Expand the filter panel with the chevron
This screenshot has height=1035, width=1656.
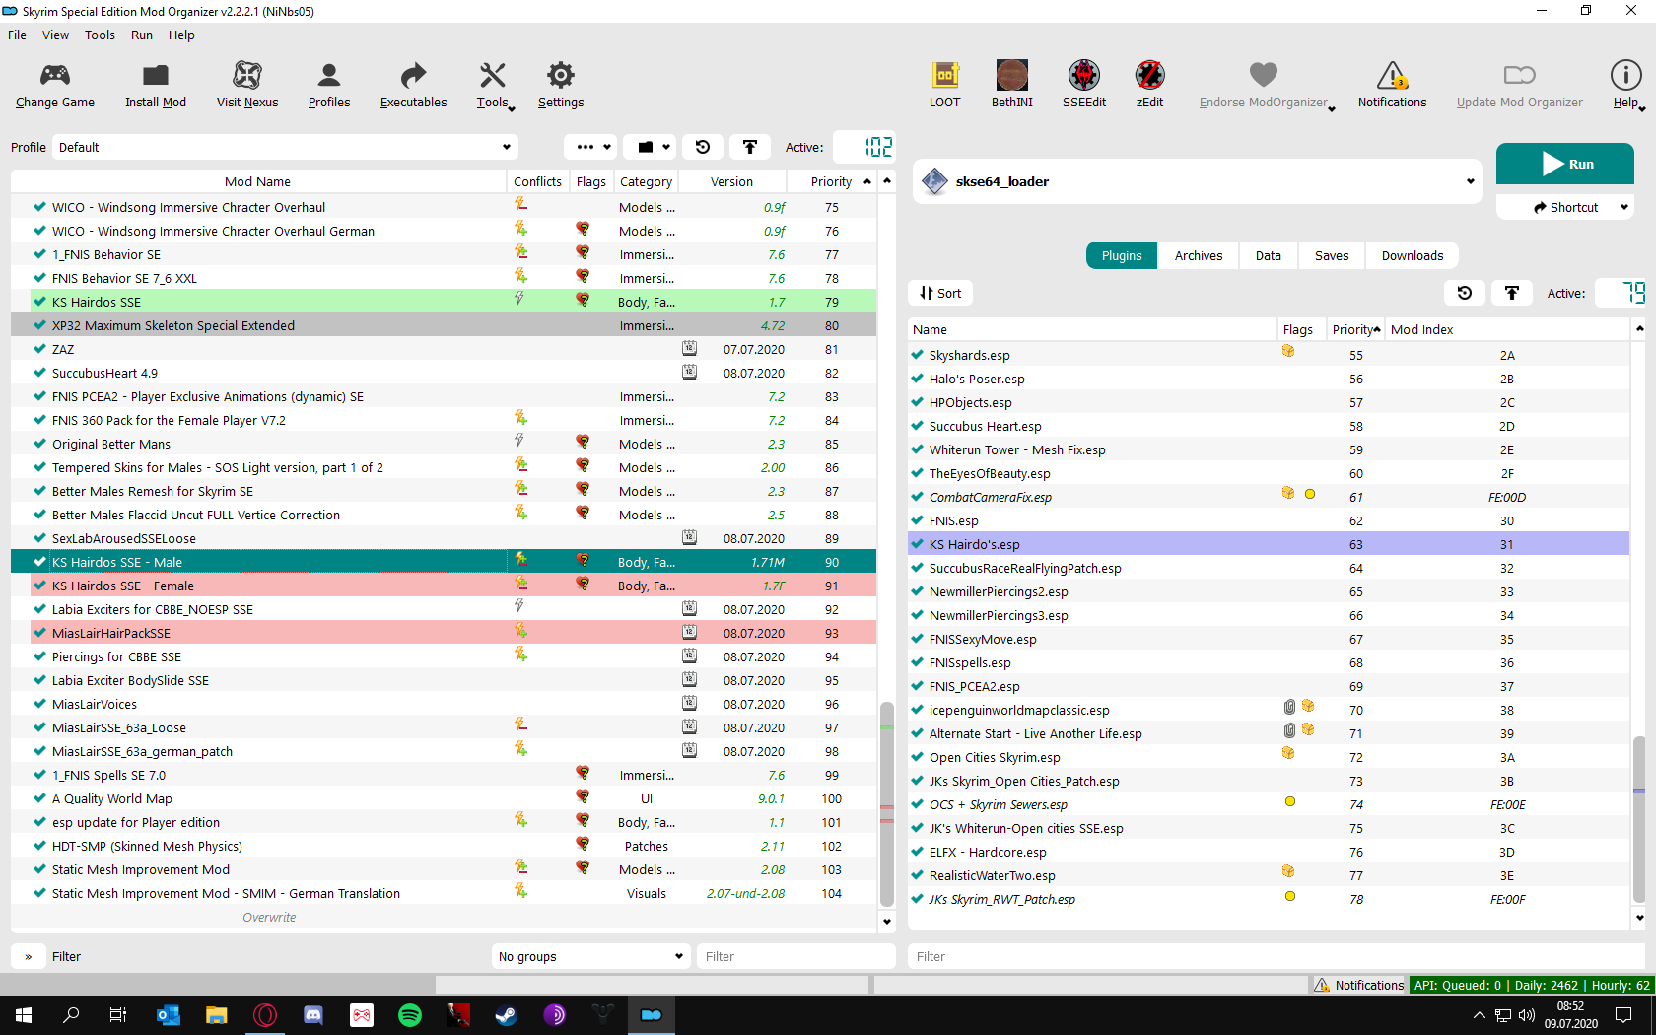(x=29, y=956)
